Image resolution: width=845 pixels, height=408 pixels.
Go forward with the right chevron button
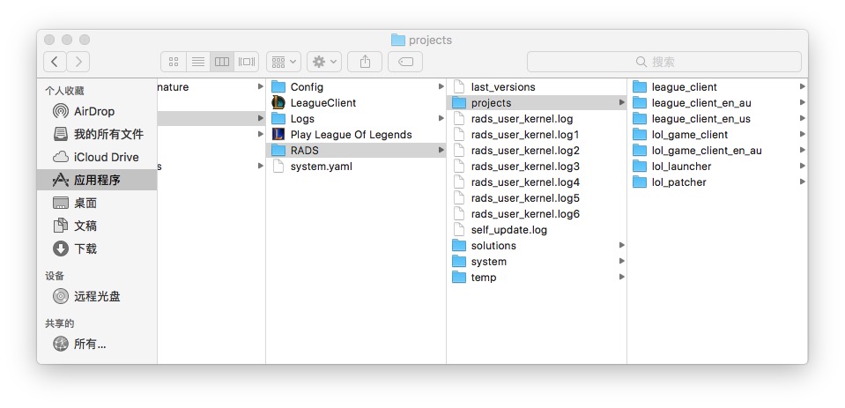pyautogui.click(x=78, y=62)
